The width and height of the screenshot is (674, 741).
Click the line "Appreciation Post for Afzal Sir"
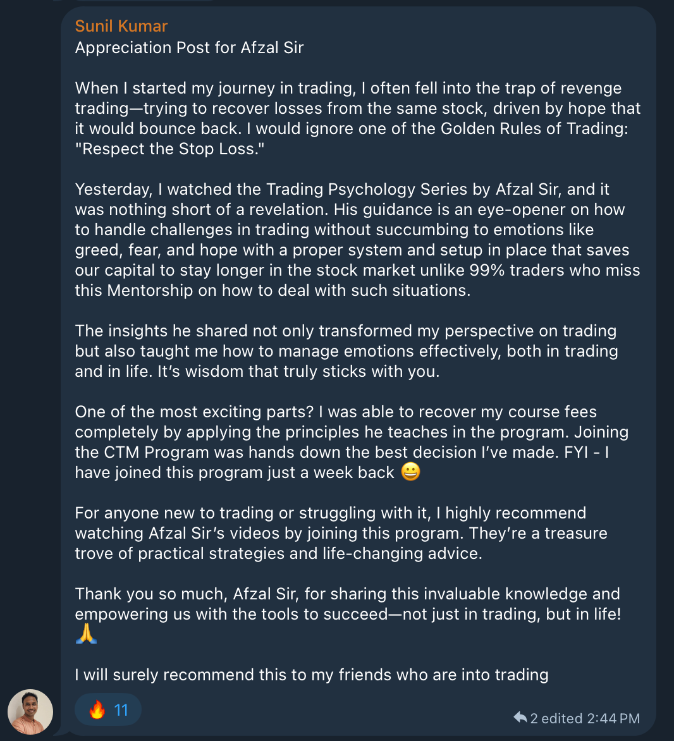tap(189, 47)
